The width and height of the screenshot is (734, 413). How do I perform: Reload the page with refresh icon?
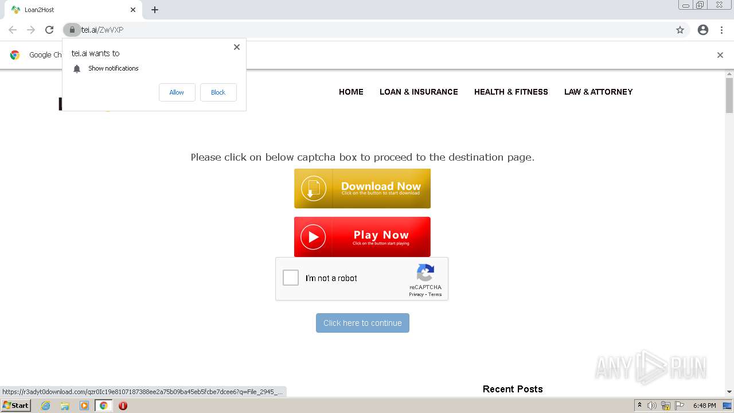(49, 30)
